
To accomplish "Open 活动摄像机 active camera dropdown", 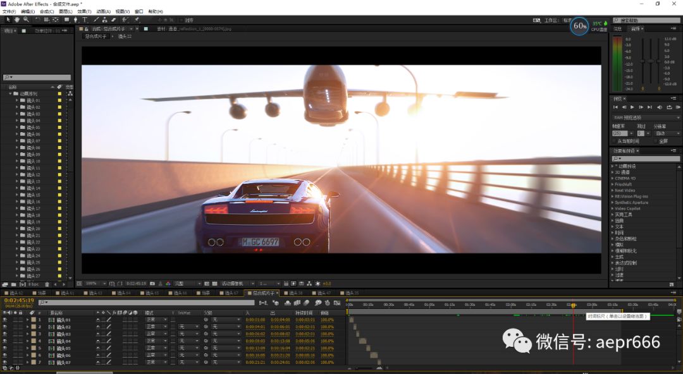I will point(238,284).
